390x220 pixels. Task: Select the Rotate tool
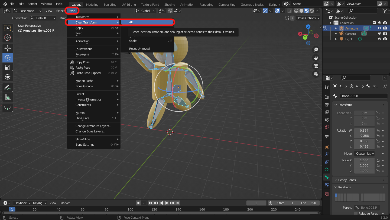tap(8, 58)
